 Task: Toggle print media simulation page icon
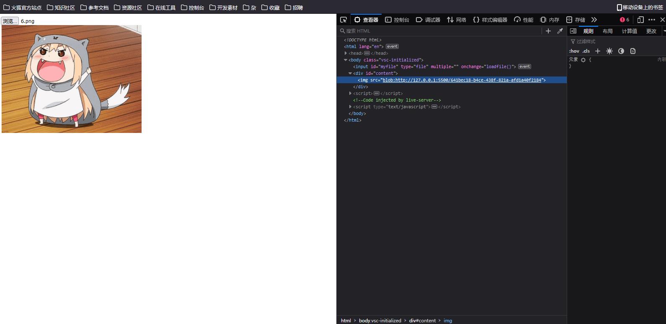click(633, 51)
